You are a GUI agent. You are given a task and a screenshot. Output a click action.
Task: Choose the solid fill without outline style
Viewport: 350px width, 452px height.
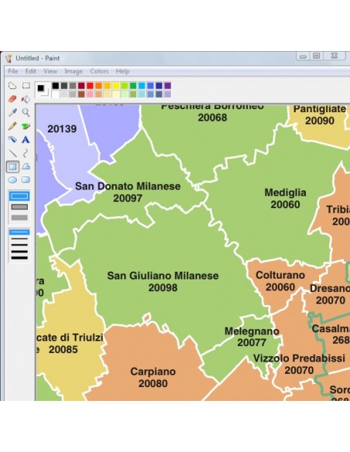click(x=19, y=217)
